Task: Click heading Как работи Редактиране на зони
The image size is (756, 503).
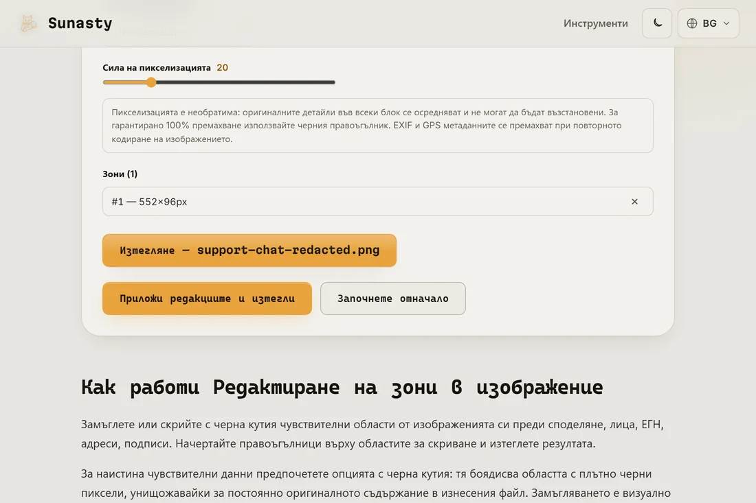Action: pos(342,387)
